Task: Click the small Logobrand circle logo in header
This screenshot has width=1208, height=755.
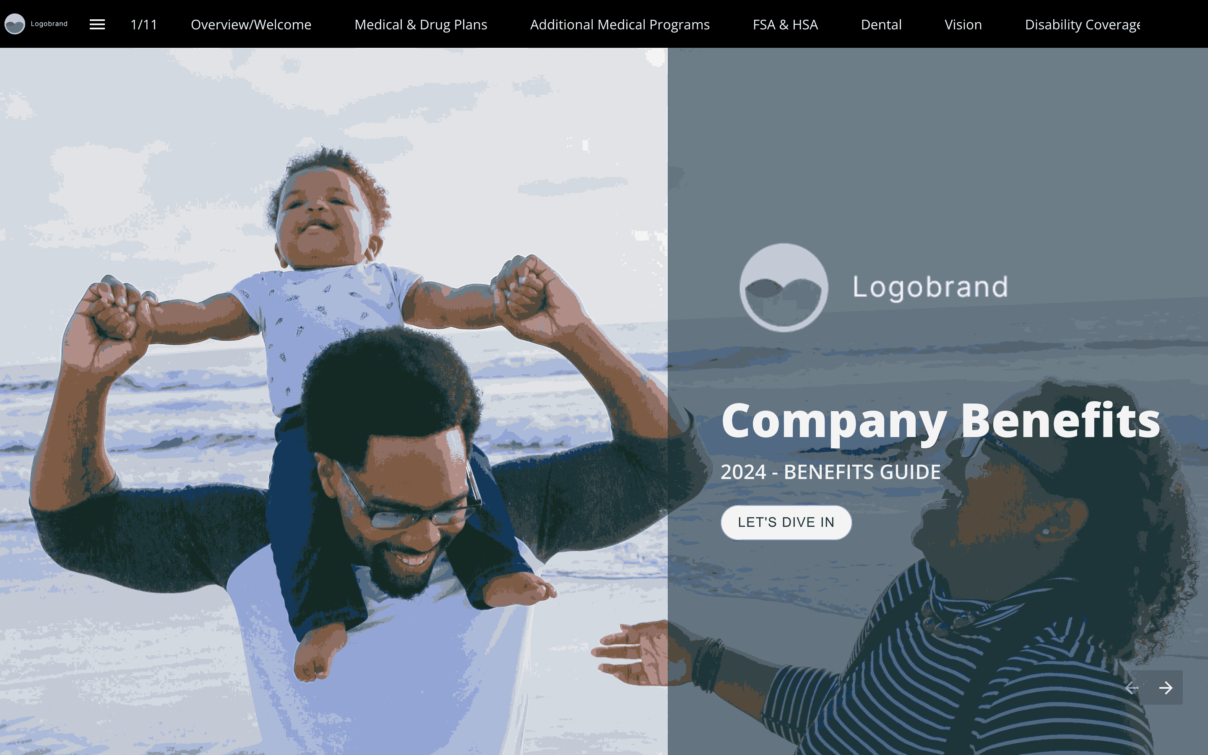Action: [15, 24]
